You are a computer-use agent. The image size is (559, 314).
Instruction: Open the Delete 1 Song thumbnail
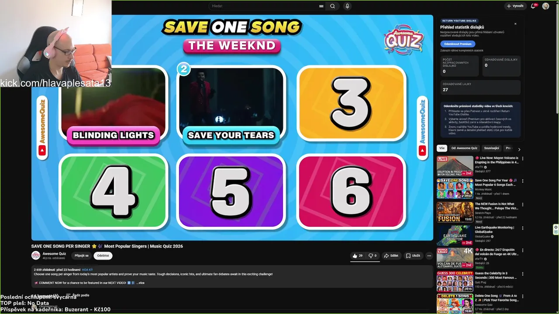coord(455,303)
